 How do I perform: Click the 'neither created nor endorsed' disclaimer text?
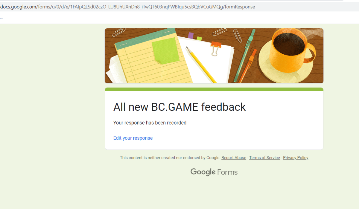click(170, 158)
